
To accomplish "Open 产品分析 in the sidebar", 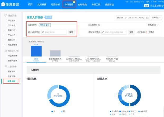I will pos(11,35).
